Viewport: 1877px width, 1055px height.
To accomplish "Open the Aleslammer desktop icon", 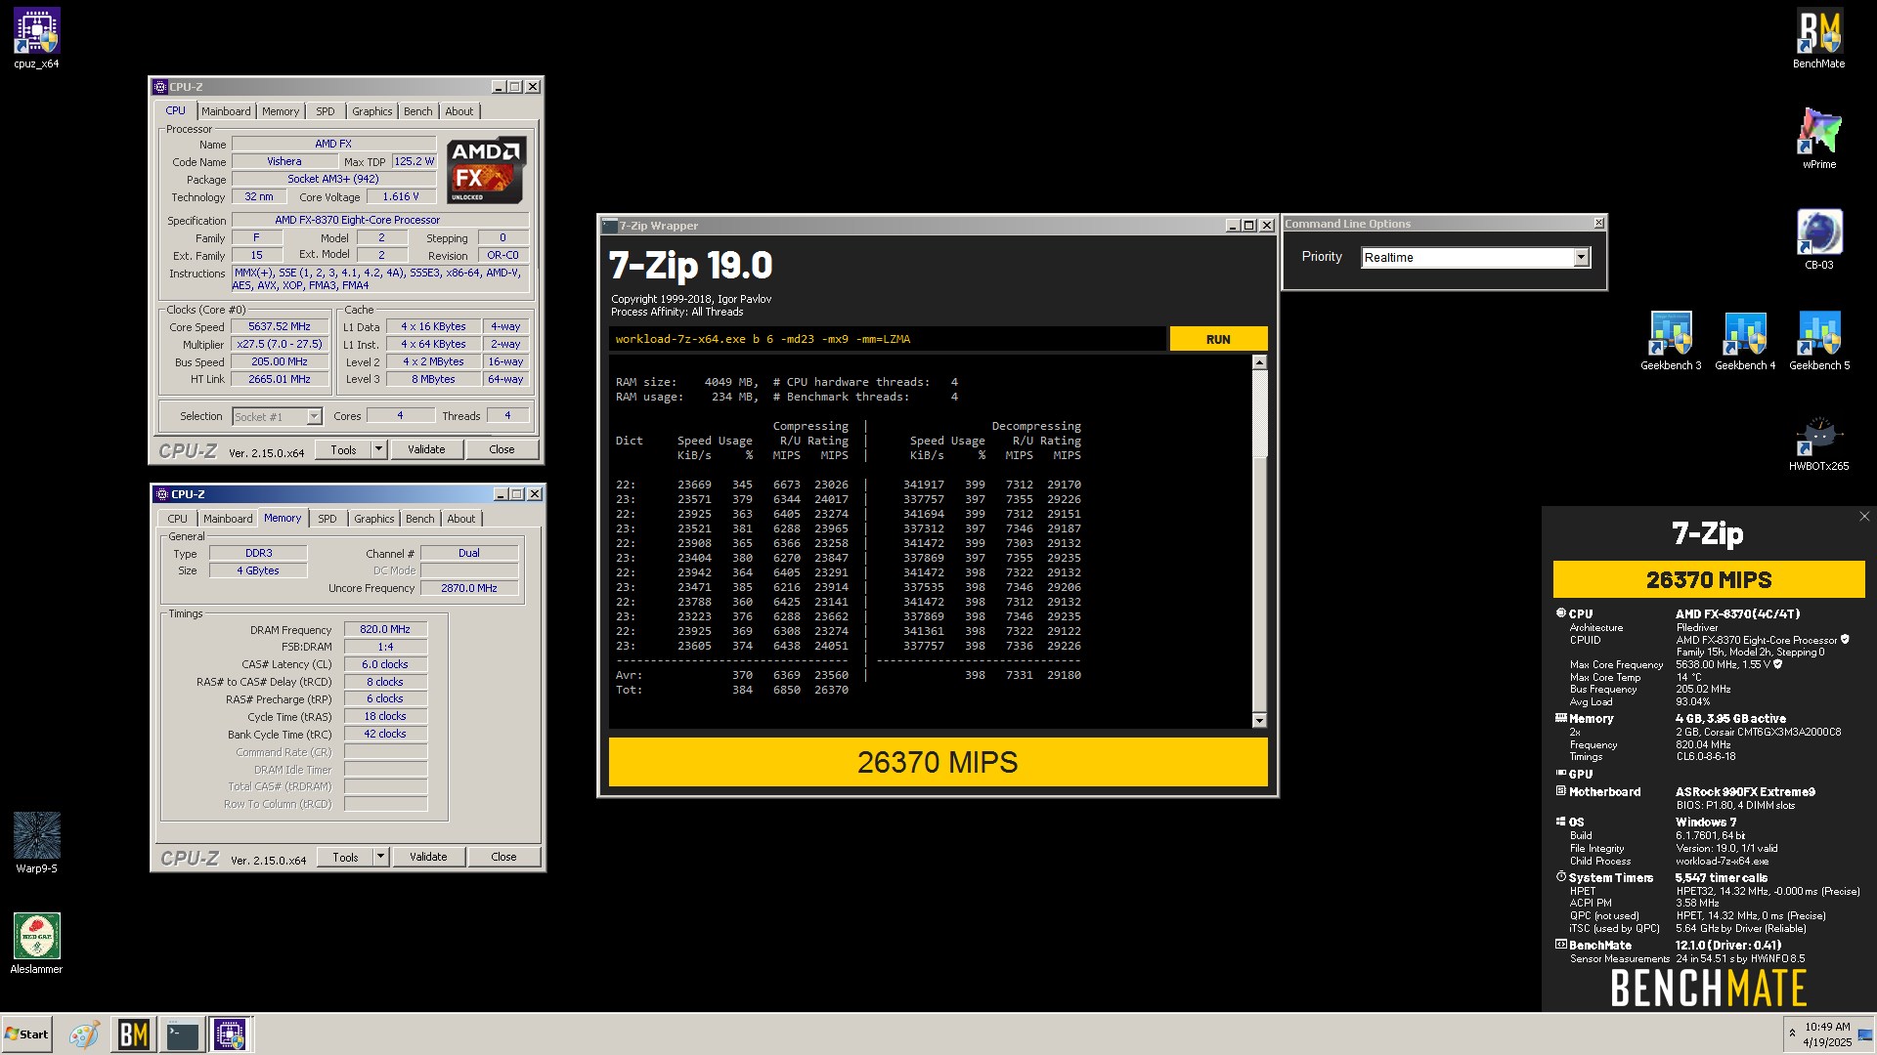I will (x=36, y=944).
